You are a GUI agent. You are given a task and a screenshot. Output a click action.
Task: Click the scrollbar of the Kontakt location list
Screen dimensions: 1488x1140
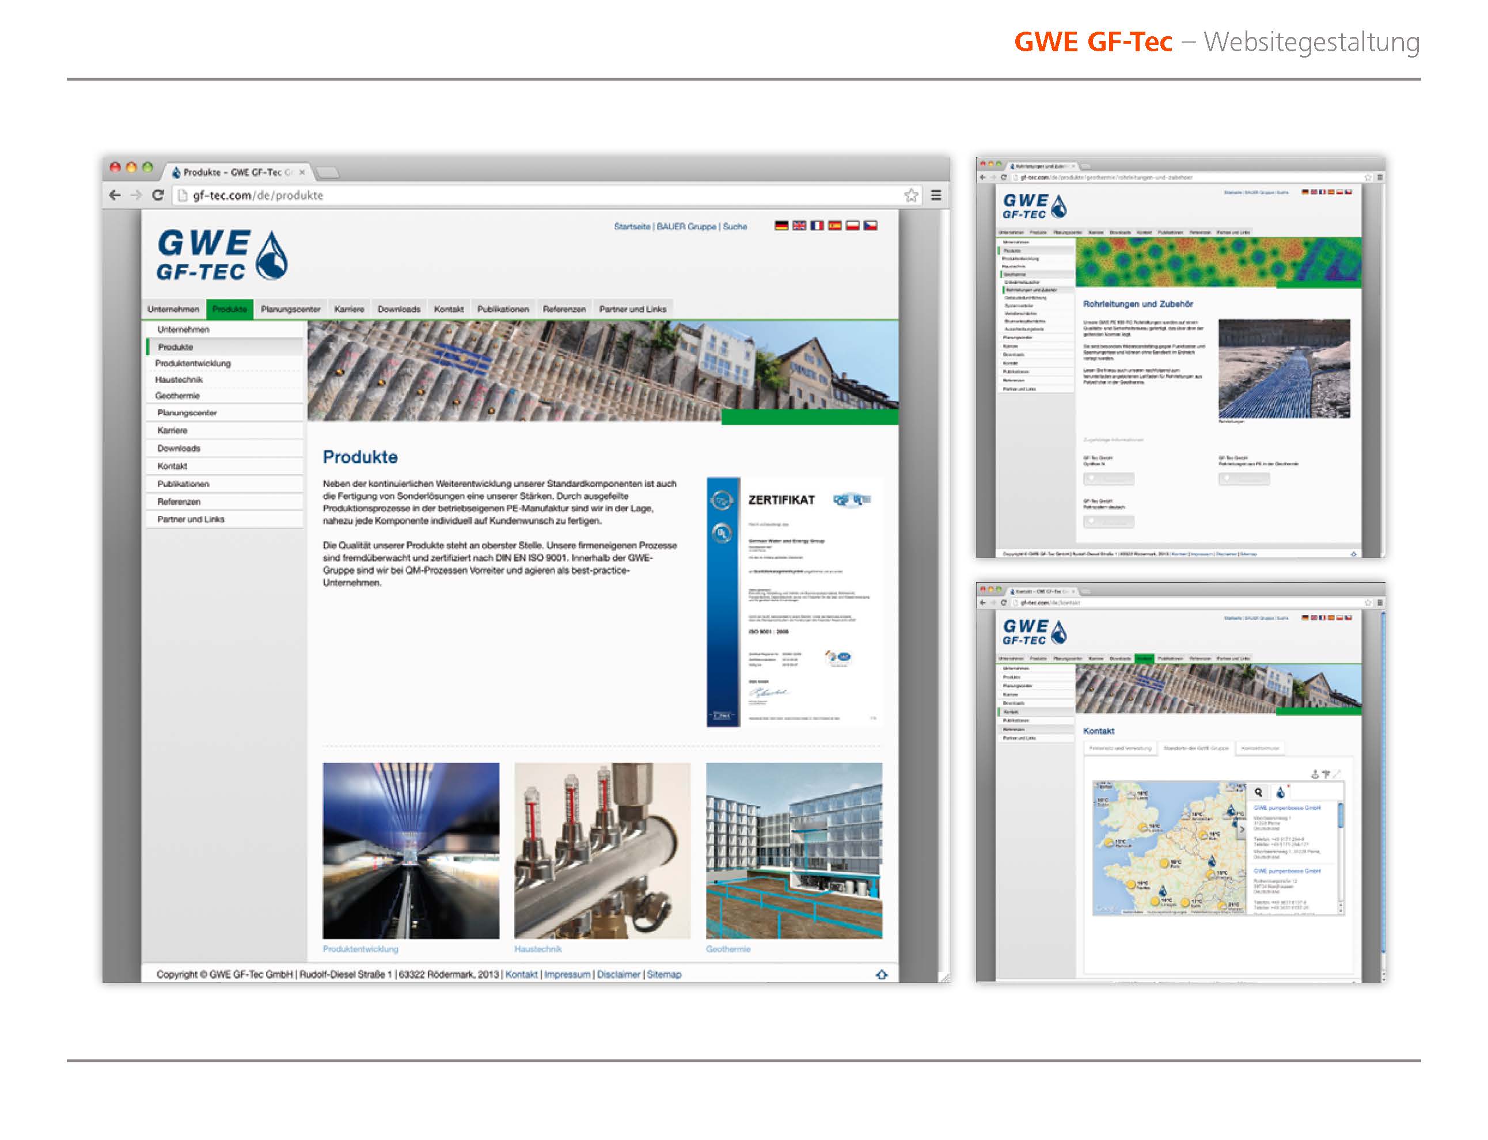tap(1340, 858)
